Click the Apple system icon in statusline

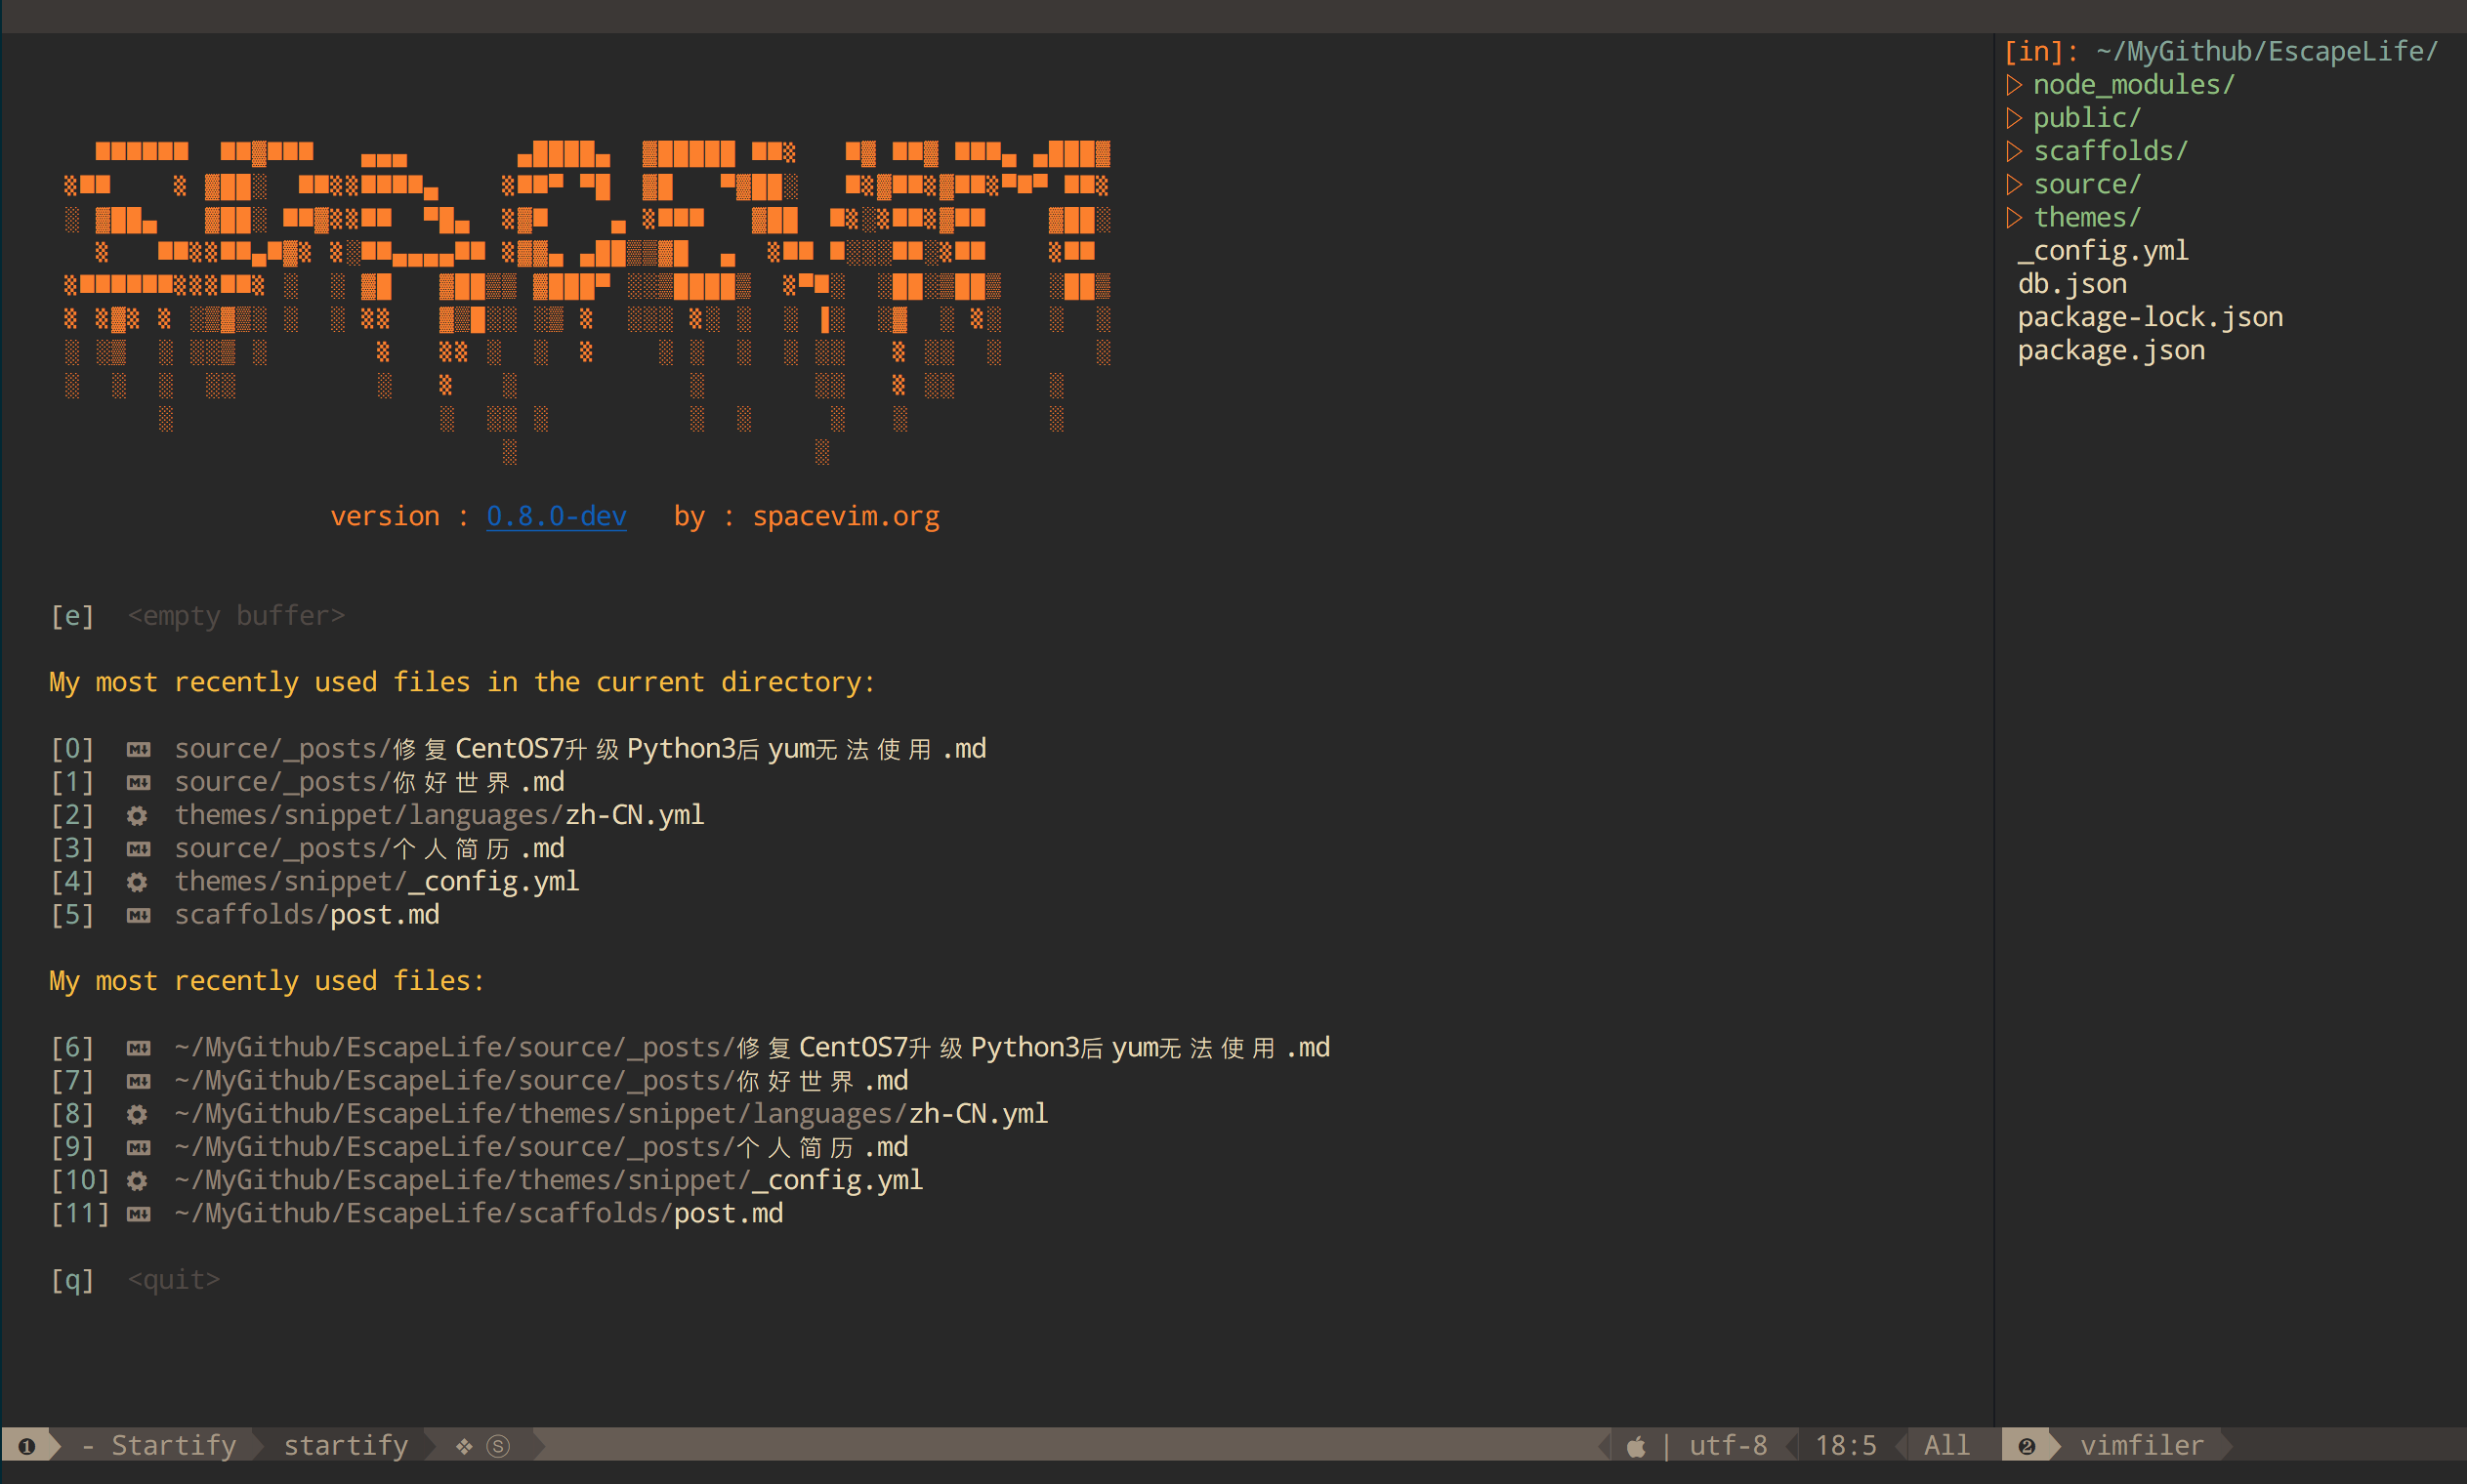pos(1637,1446)
